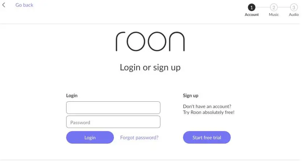Image resolution: width=302 pixels, height=161 pixels.
Task: Click the Login or sign up heading
Action: click(x=150, y=67)
